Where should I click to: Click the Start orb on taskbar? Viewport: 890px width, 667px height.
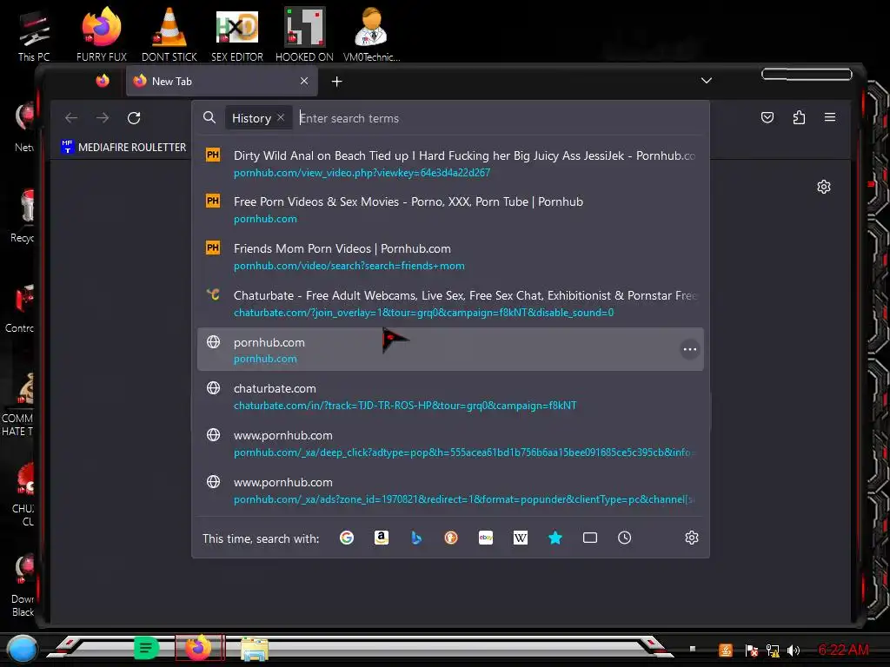pos(22,649)
